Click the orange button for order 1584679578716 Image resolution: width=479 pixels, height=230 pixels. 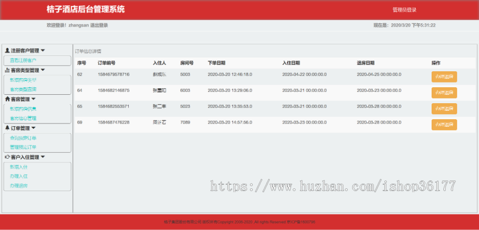(x=444, y=77)
